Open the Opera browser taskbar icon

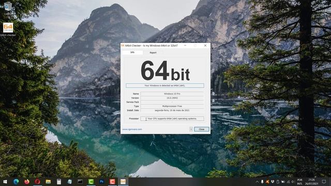[x=38, y=181]
